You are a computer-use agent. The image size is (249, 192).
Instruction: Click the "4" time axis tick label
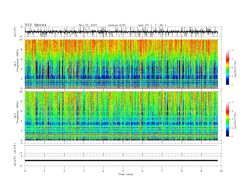103,171
